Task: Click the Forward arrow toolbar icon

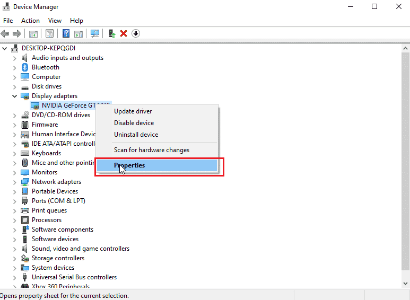Action: 17,33
